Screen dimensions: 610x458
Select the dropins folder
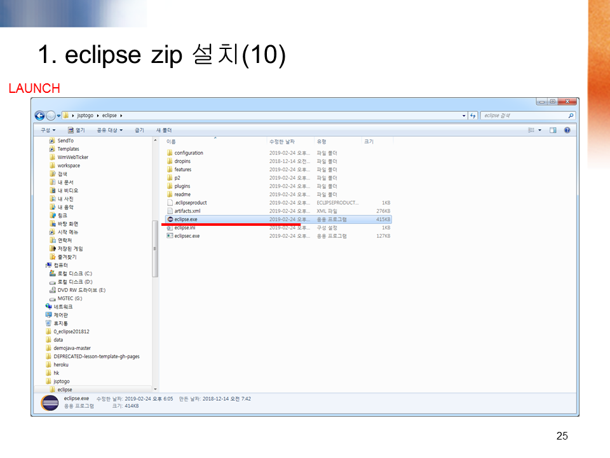[x=278, y=161]
